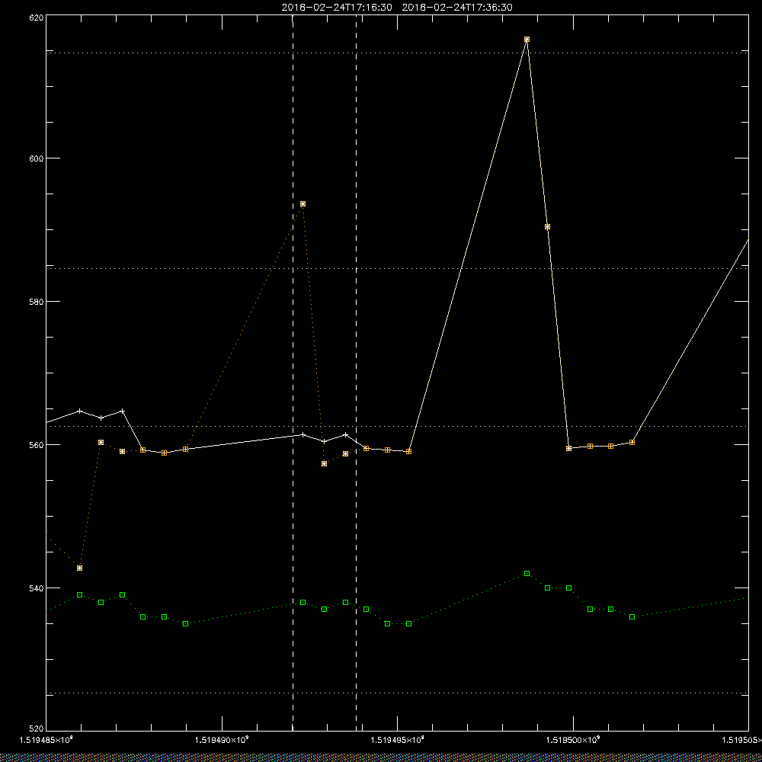This screenshot has height=762, width=762.
Task: Click the lowest orange data point near 543
Action: pyautogui.click(x=80, y=568)
